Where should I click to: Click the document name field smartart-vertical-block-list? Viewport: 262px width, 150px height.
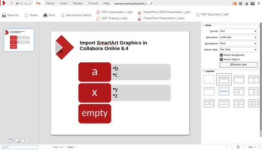[x=132, y=3]
